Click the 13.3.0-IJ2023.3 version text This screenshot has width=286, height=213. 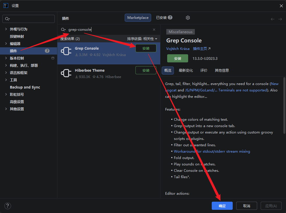point(205,59)
